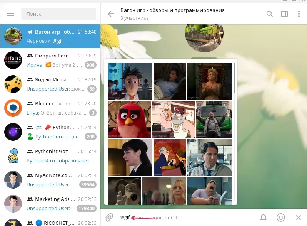Screen dimensions: 307x226
Task: Open the emoji smiley panel
Action: 281,218
